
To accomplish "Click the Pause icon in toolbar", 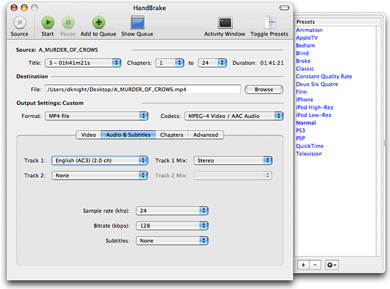I will pos(68,22).
